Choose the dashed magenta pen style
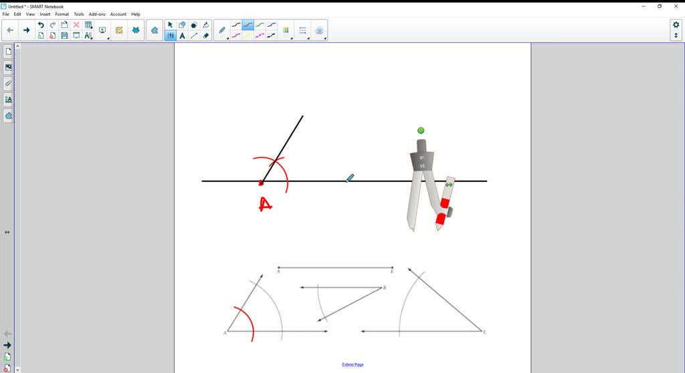 [x=260, y=35]
